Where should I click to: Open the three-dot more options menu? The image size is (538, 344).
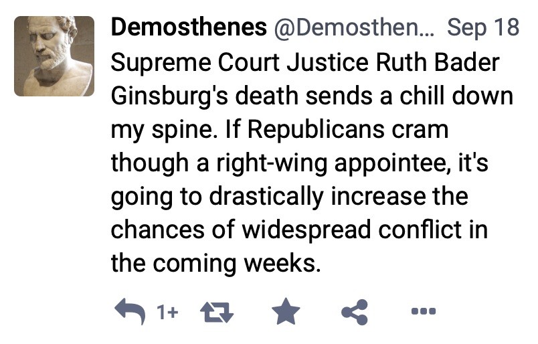click(424, 311)
